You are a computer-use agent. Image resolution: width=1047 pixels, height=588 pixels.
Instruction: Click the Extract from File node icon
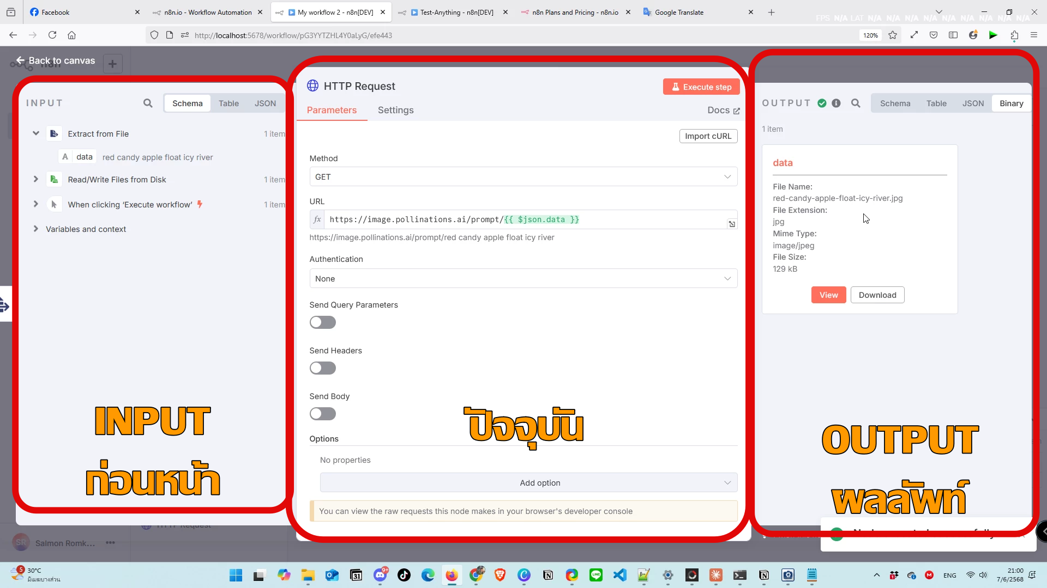point(54,134)
